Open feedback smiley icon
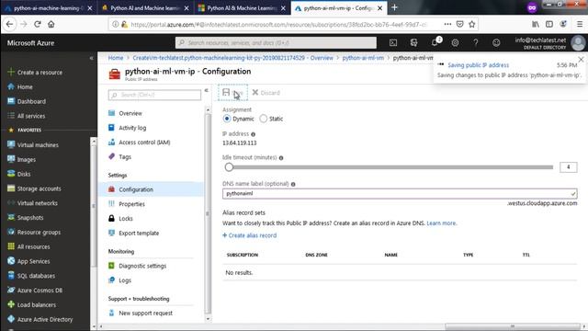Viewport: 588px width, 331px height. [496, 43]
